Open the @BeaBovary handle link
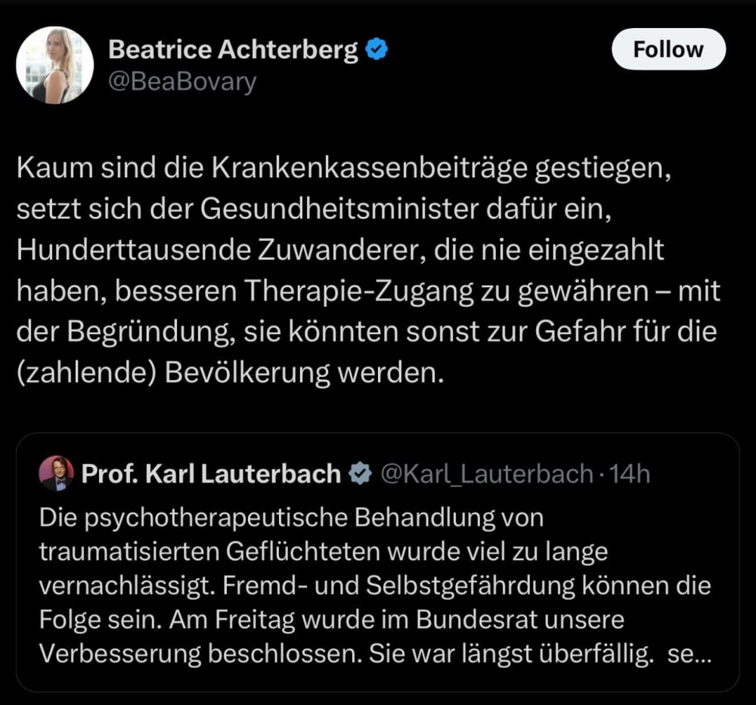This screenshot has width=756, height=705. pyautogui.click(x=182, y=82)
